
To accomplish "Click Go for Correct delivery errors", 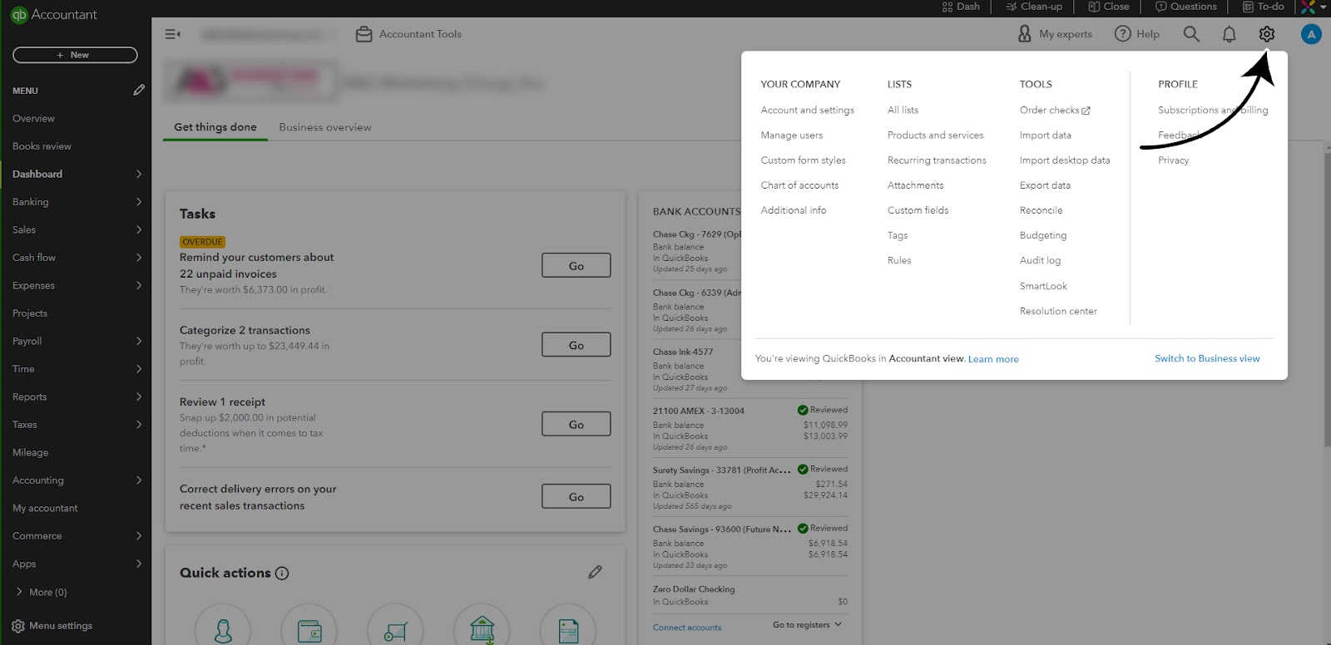I will tap(576, 496).
